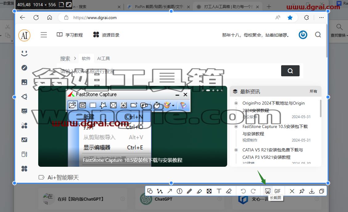Redo the annotation
348x212 pixels.
click(253, 191)
